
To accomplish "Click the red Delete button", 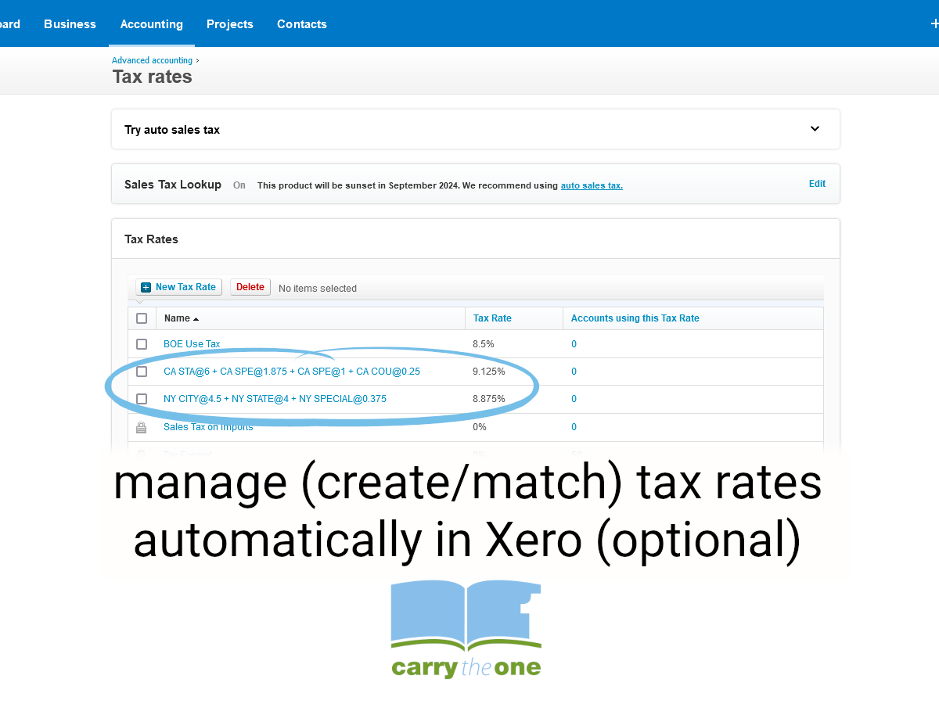I will pyautogui.click(x=250, y=287).
